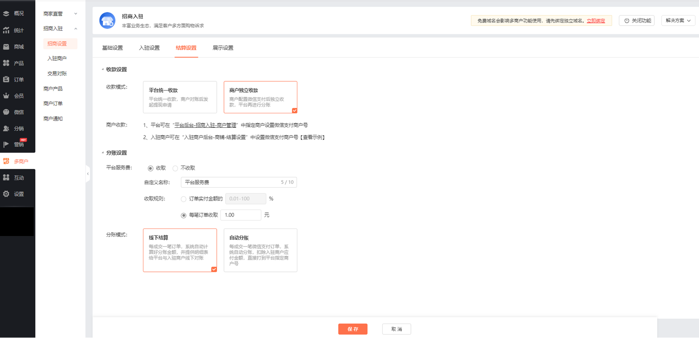The height and width of the screenshot is (338, 699).
Task: Choose 订单实付金额的 percentage rule radio
Action: point(184,199)
